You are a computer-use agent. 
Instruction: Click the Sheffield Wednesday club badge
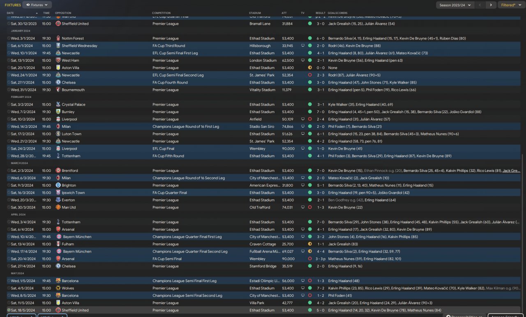pos(58,46)
